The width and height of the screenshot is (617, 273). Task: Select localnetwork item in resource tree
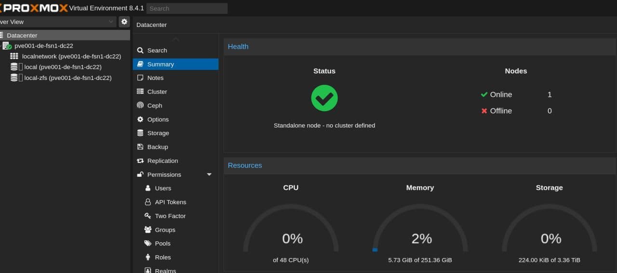(71, 56)
